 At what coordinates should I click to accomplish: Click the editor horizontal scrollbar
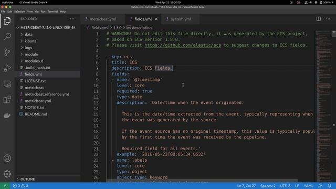pyautogui.click(x=202, y=181)
